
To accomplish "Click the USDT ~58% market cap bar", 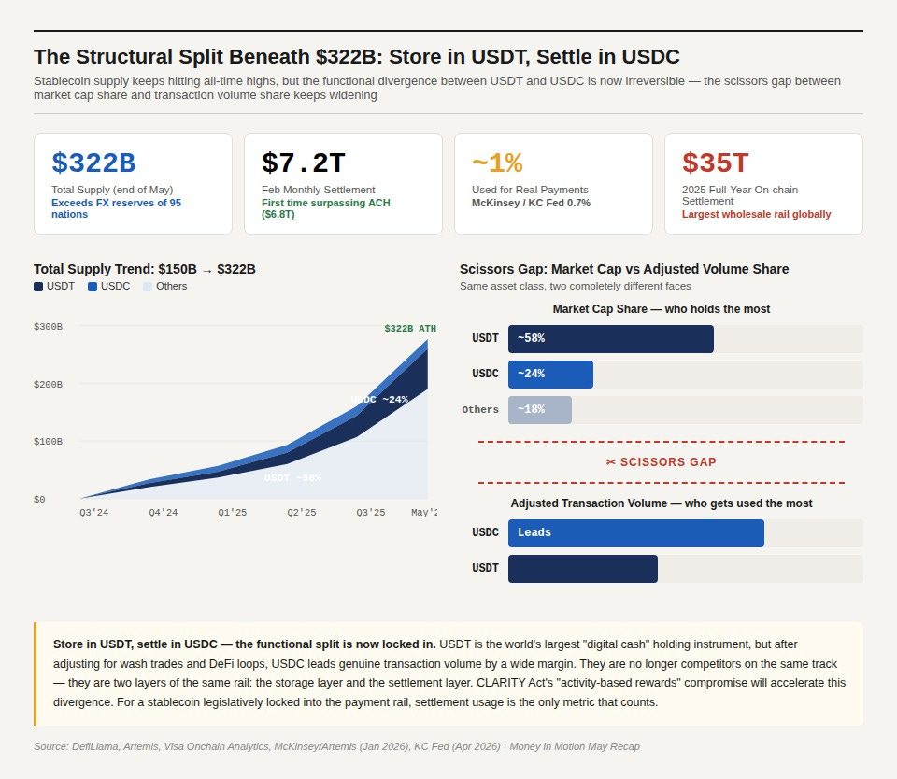I will pos(611,339).
